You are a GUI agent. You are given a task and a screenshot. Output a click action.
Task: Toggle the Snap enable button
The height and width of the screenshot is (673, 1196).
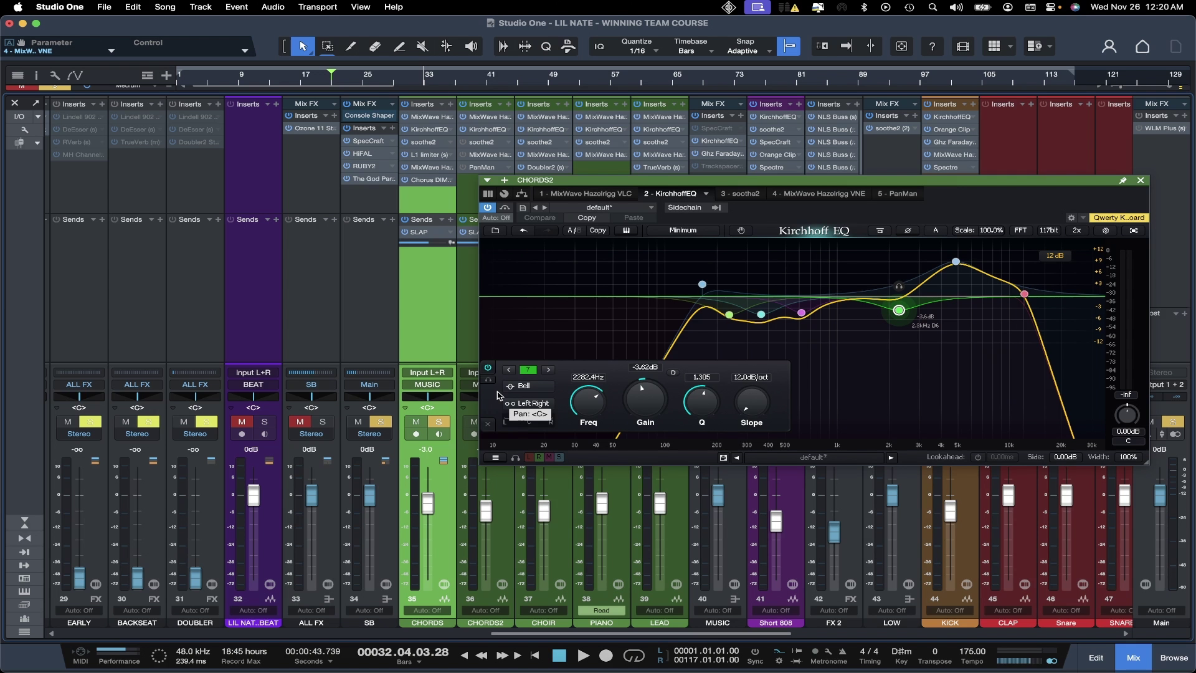click(x=789, y=46)
